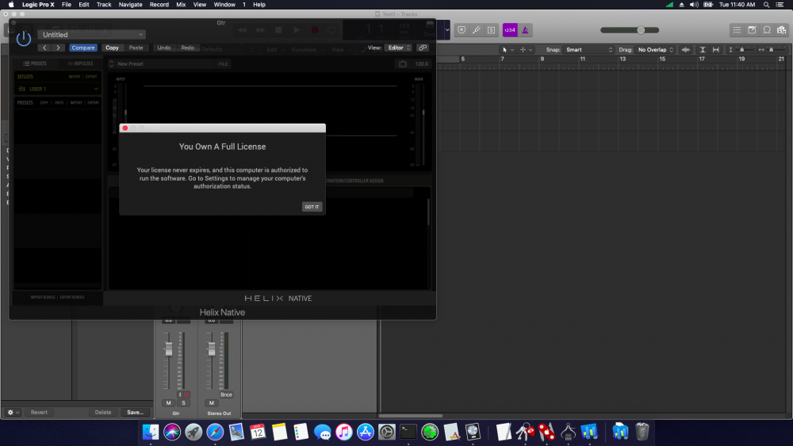Go to next plug-in setting arrow

(x=58, y=48)
